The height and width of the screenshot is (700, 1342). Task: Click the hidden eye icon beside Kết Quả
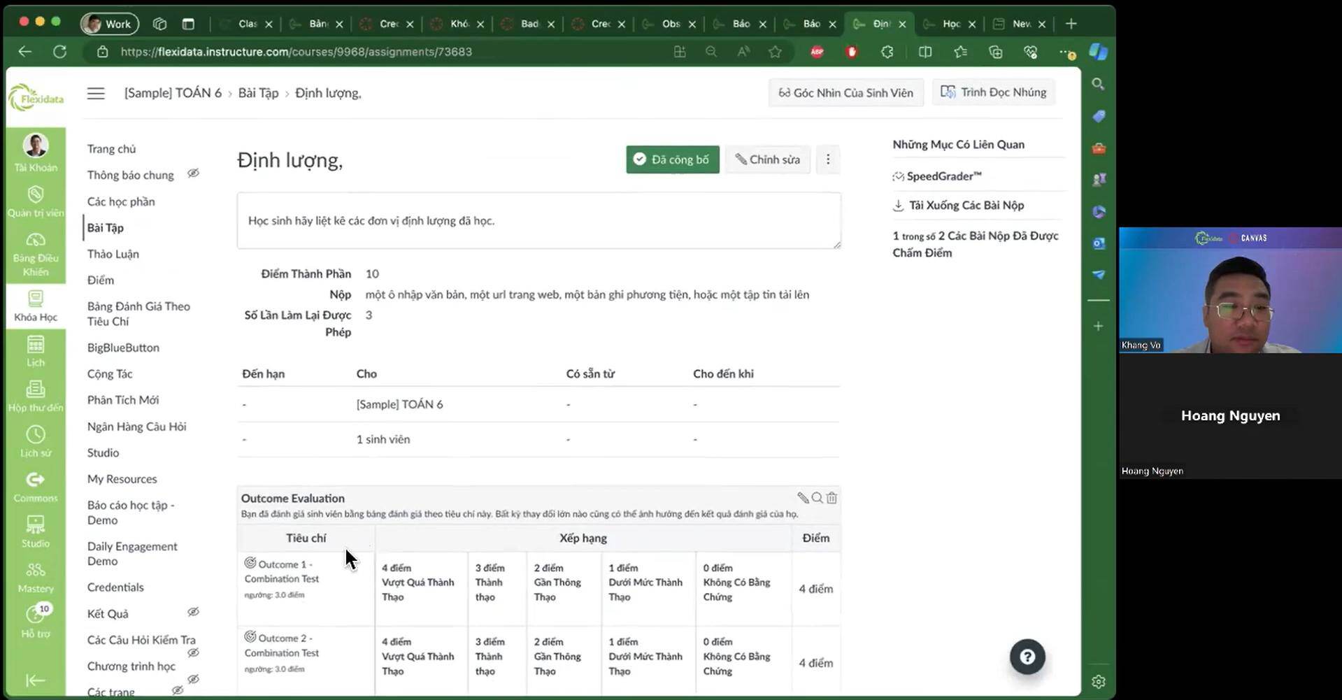(193, 613)
